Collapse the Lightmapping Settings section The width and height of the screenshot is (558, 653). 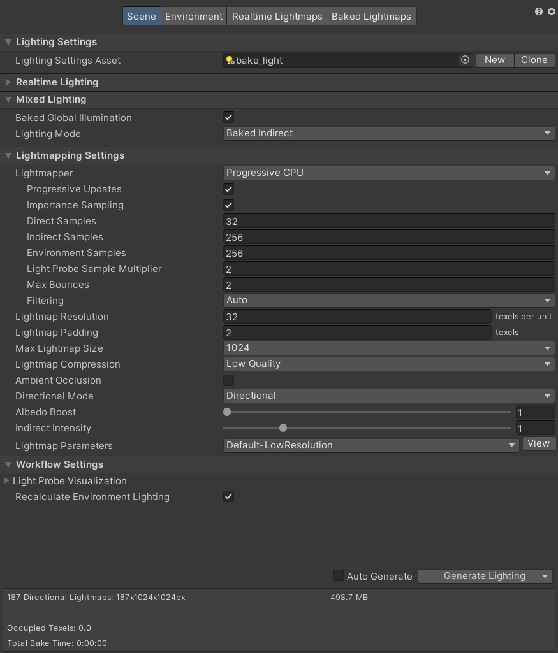pyautogui.click(x=8, y=155)
